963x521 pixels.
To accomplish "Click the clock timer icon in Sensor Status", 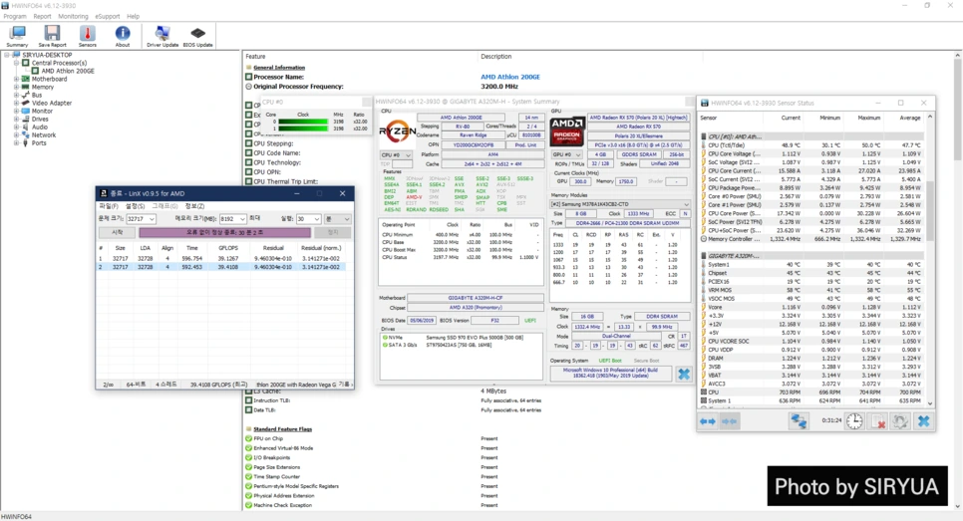I will (x=854, y=421).
